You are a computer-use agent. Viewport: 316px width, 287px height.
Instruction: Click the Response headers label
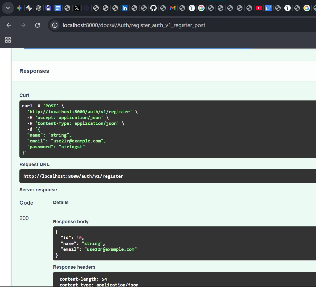(x=74, y=267)
